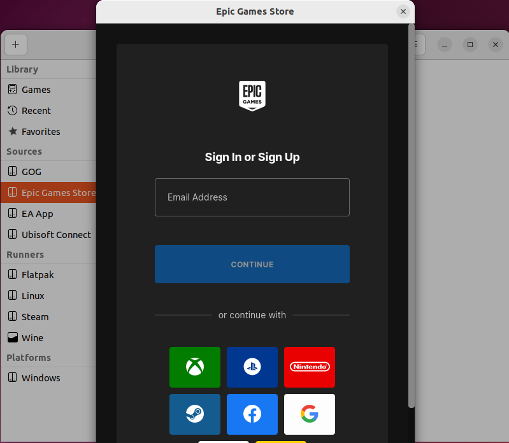Select the Wine runner

48,337
